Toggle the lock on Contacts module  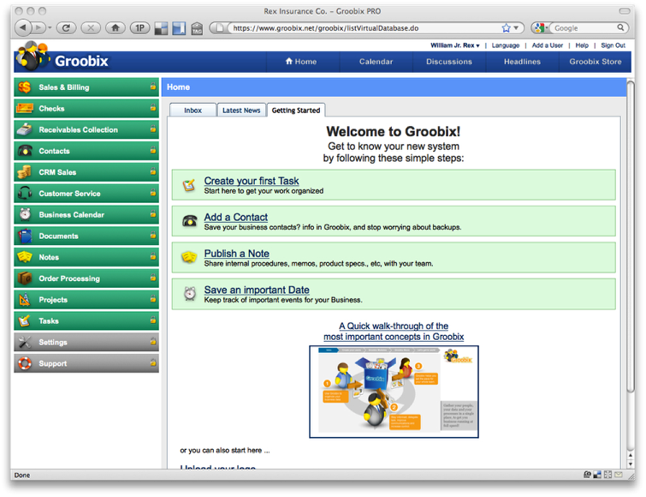[153, 150]
